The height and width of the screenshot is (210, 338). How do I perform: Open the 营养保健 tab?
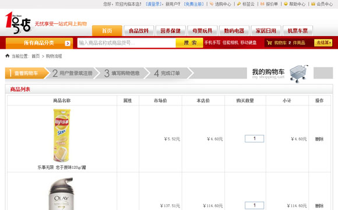171,31
